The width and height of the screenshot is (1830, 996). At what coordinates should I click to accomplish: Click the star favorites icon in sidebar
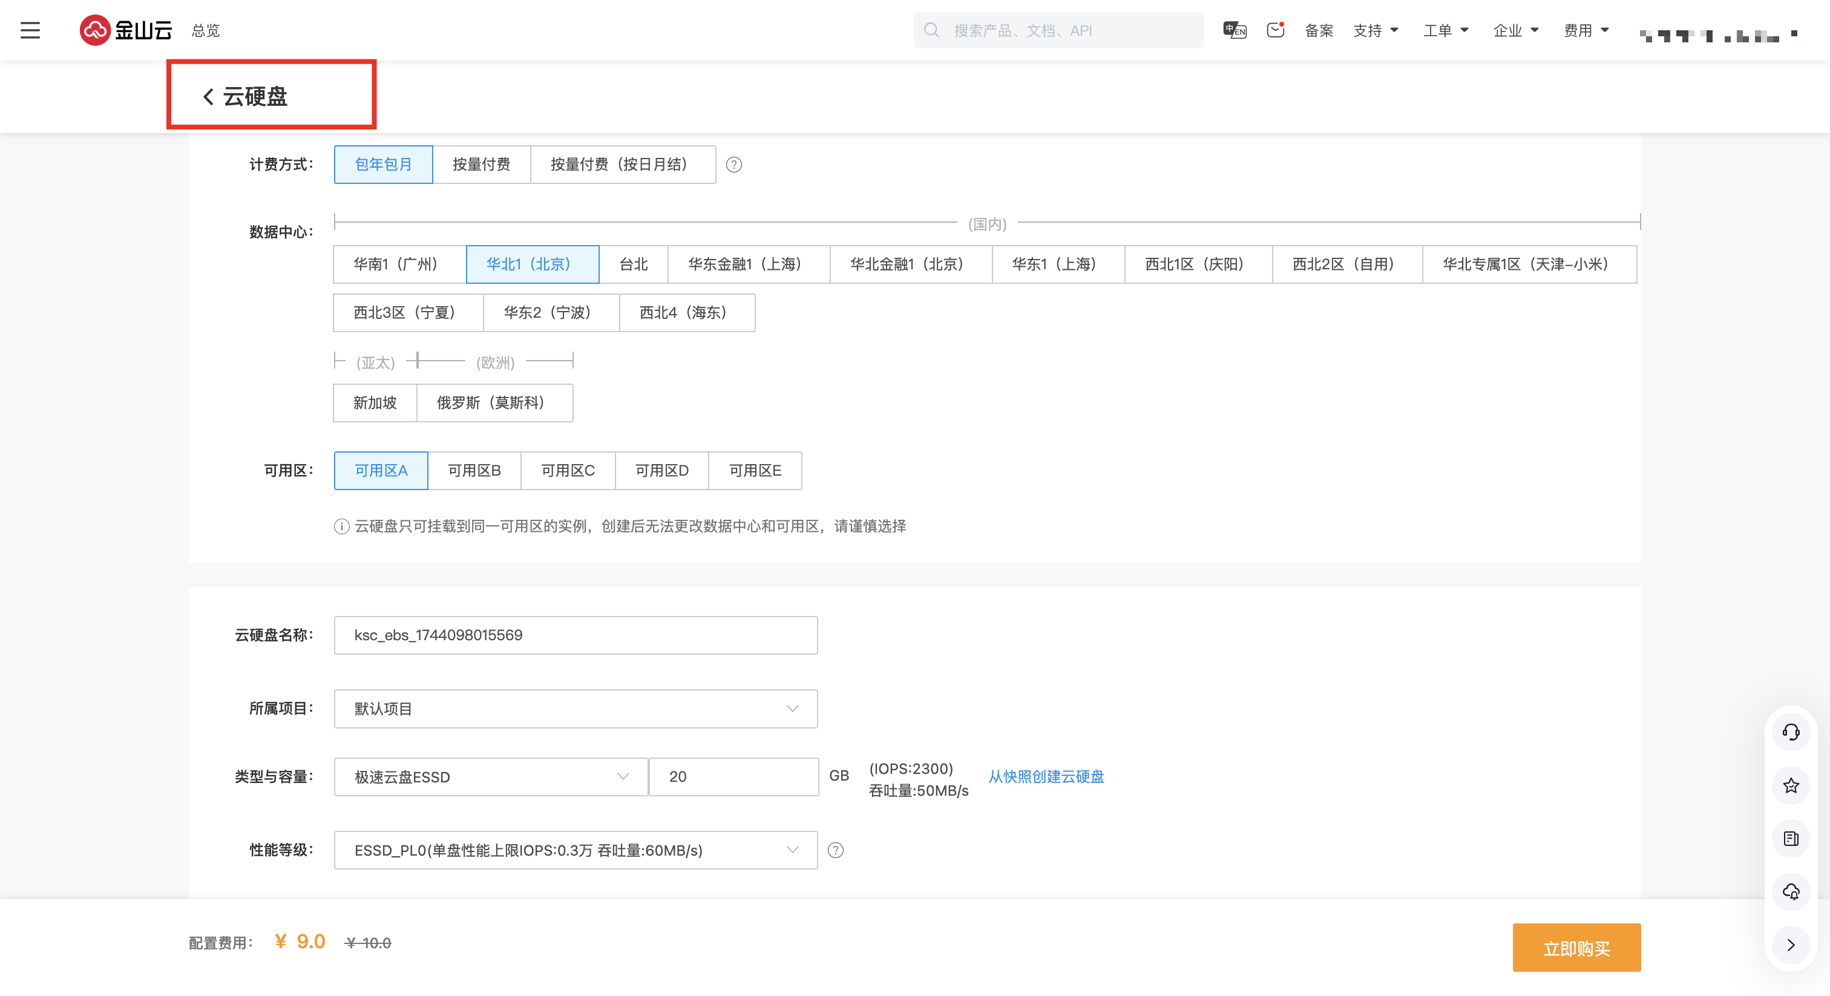coord(1790,785)
